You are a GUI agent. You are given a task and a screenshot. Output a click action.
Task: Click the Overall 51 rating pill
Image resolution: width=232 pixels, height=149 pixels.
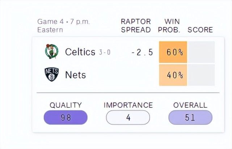point(190,118)
